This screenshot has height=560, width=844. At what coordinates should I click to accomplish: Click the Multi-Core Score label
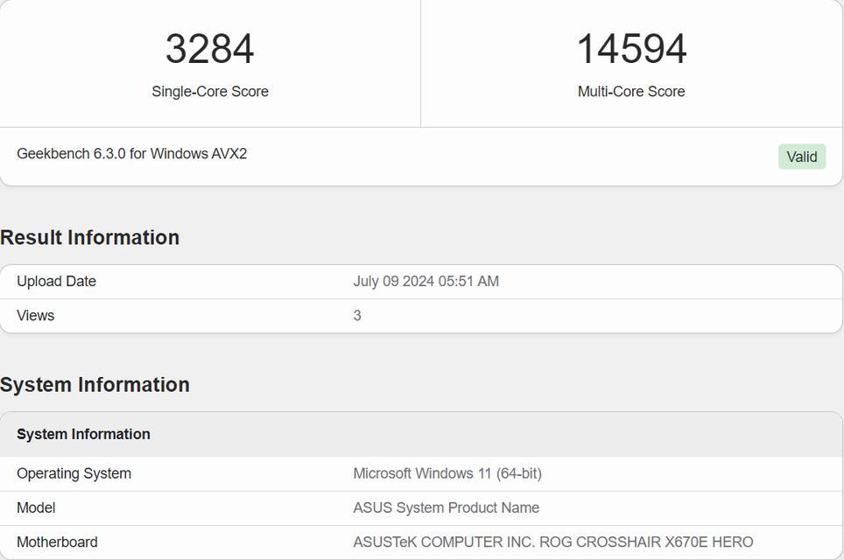(x=631, y=92)
